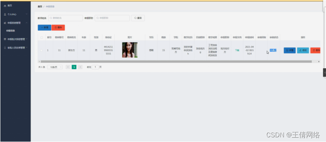Focus the 教师姓名 search input

pyautogui.click(x=66, y=18)
